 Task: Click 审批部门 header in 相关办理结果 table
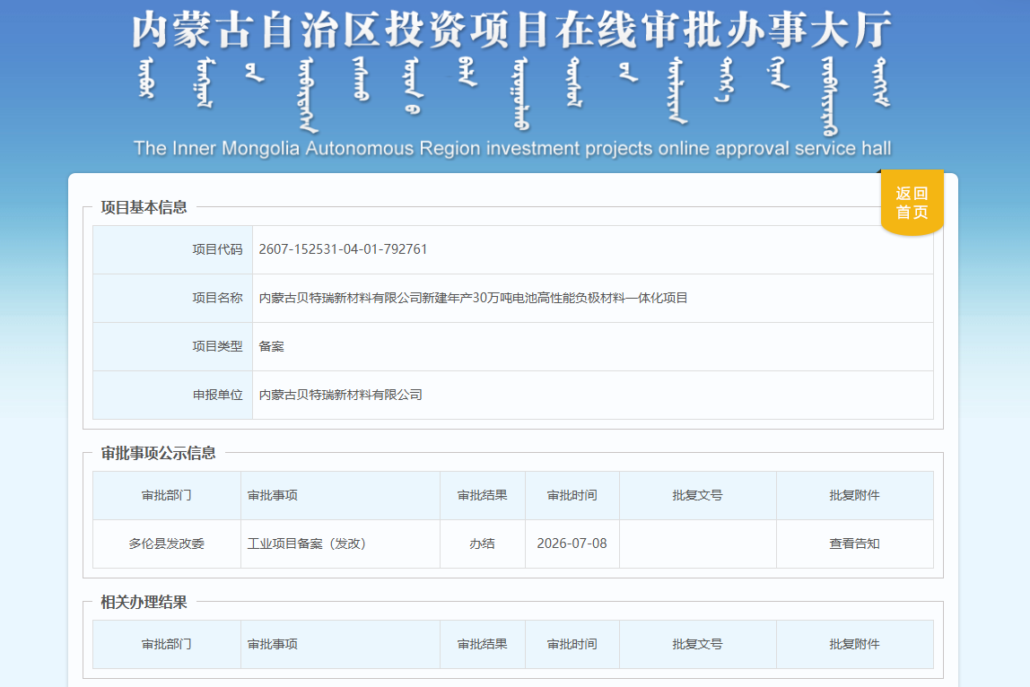click(x=167, y=644)
